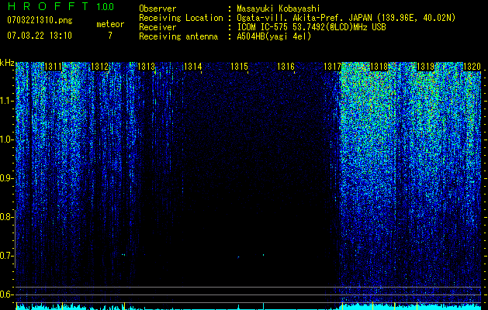Click time marker 1320
The width and height of the screenshot is (488, 310).
pyautogui.click(x=472, y=67)
